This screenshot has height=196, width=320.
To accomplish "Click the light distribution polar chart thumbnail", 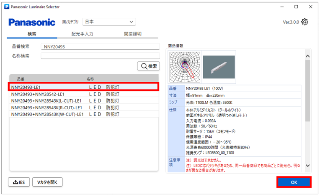I will point(184,66).
